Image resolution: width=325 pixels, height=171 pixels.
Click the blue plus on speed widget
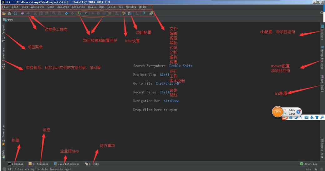click(298, 112)
